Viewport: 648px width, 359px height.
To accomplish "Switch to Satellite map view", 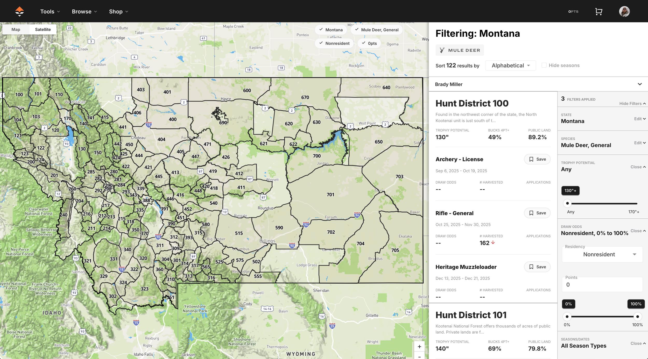I will 43,29.
